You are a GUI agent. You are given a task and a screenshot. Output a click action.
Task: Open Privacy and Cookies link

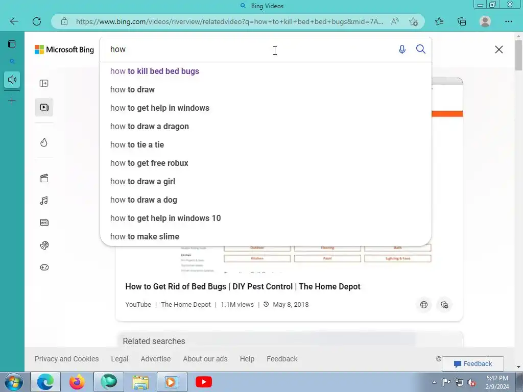pos(67,359)
